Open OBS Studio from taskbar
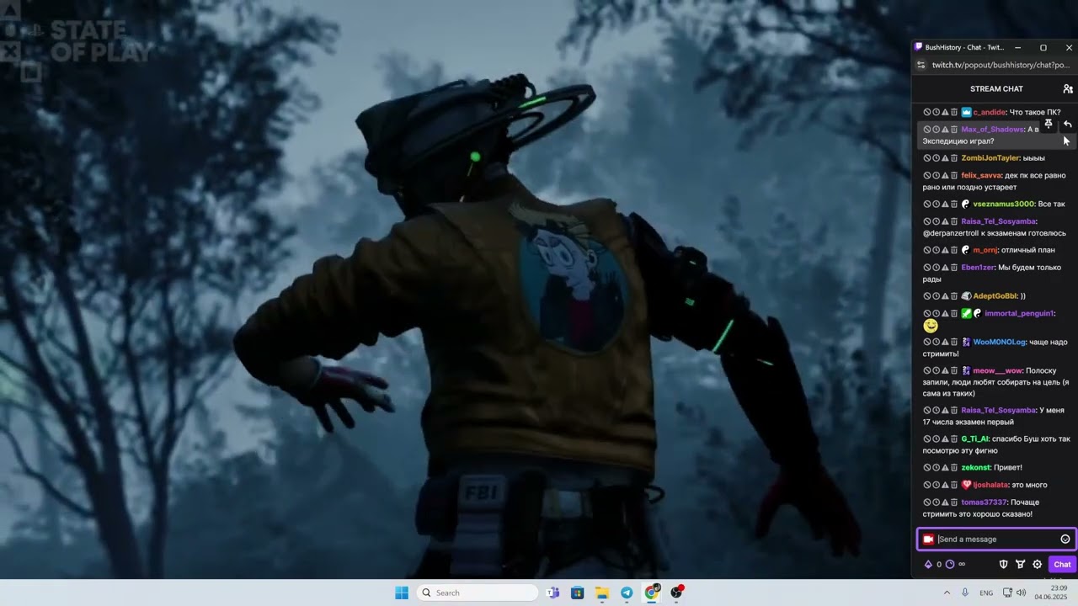Image resolution: width=1078 pixels, height=606 pixels. (x=676, y=593)
